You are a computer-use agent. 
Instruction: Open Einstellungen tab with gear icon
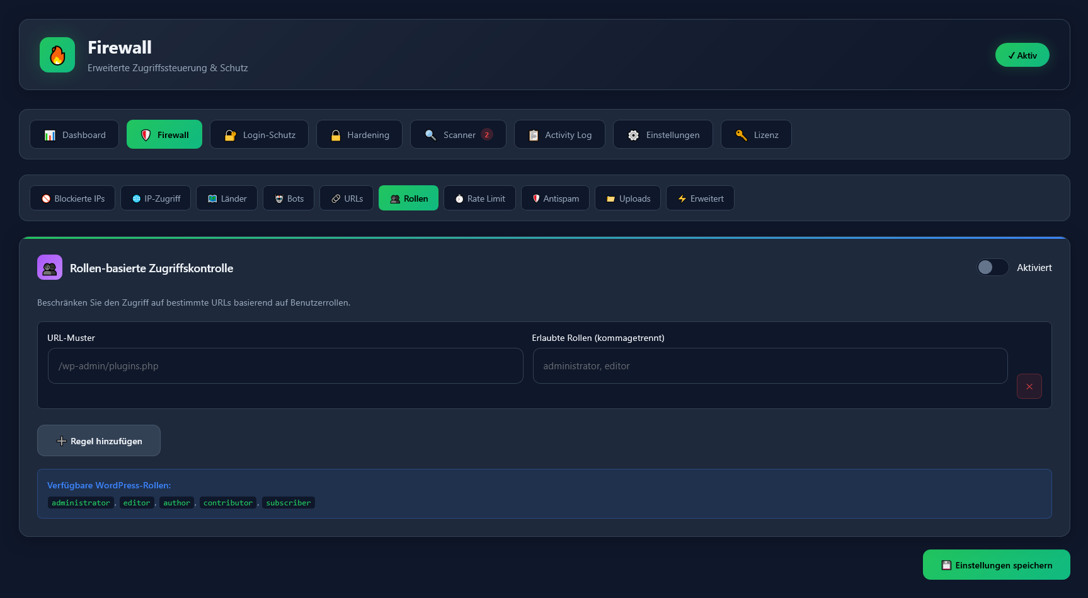[663, 135]
